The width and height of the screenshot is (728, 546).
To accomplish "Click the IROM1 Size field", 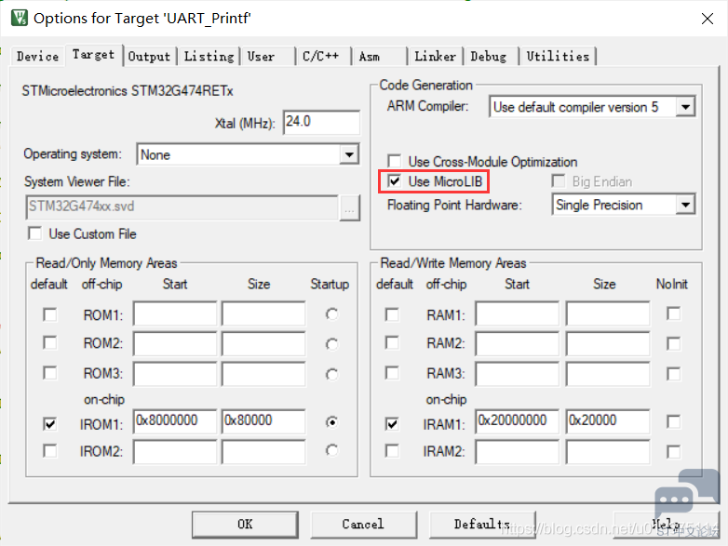I will (263, 421).
